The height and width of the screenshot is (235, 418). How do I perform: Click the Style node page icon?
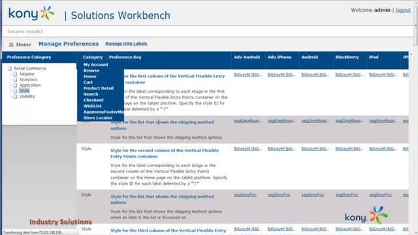pos(15,91)
